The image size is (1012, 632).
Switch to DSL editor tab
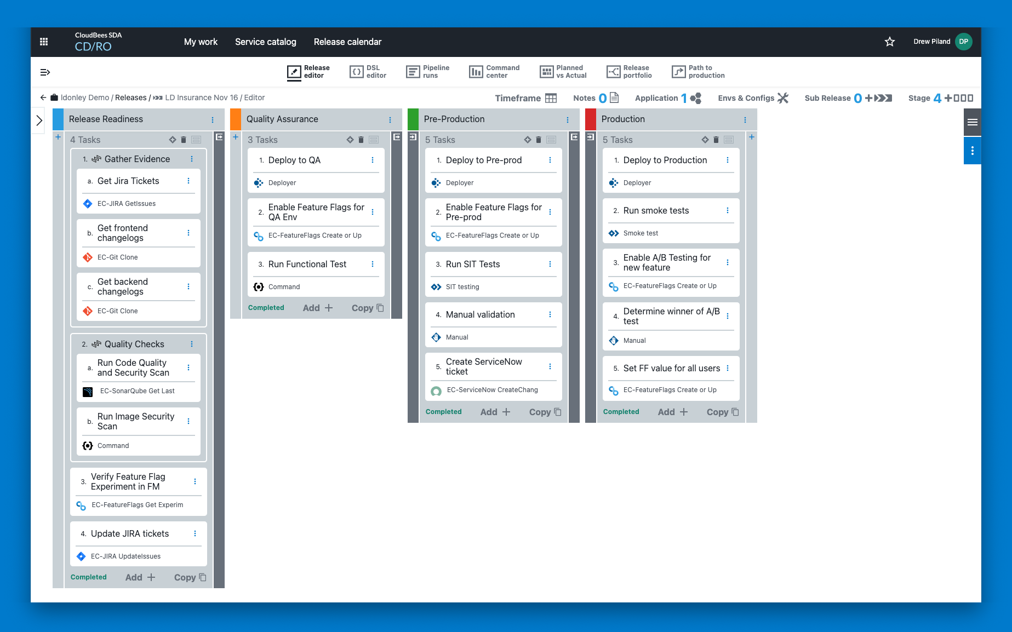point(368,72)
